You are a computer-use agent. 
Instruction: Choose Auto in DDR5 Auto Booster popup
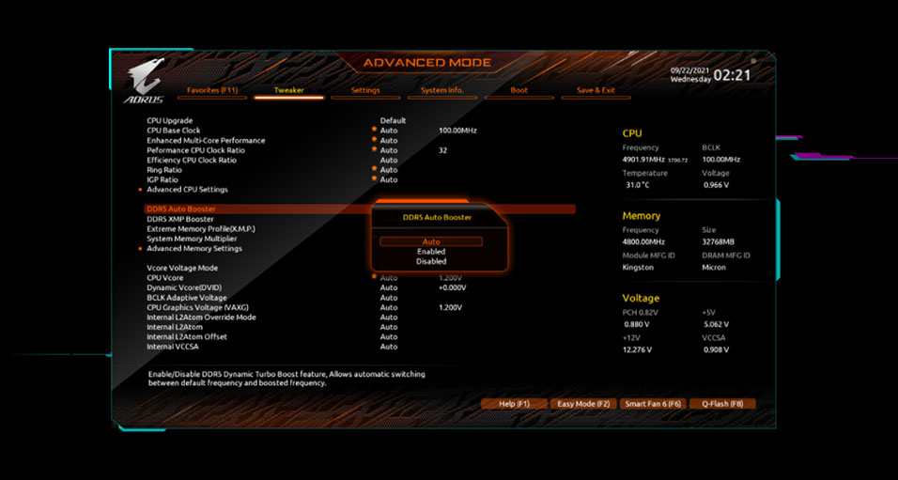(431, 241)
